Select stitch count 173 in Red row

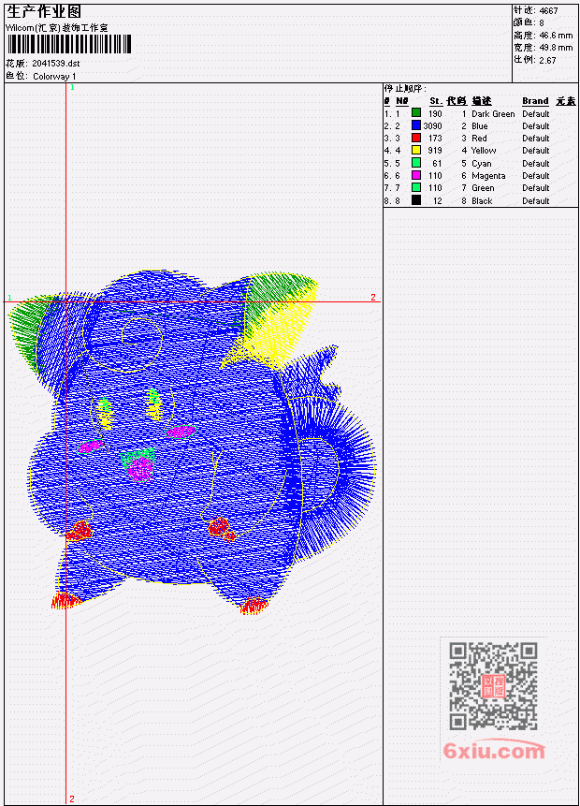coord(435,139)
